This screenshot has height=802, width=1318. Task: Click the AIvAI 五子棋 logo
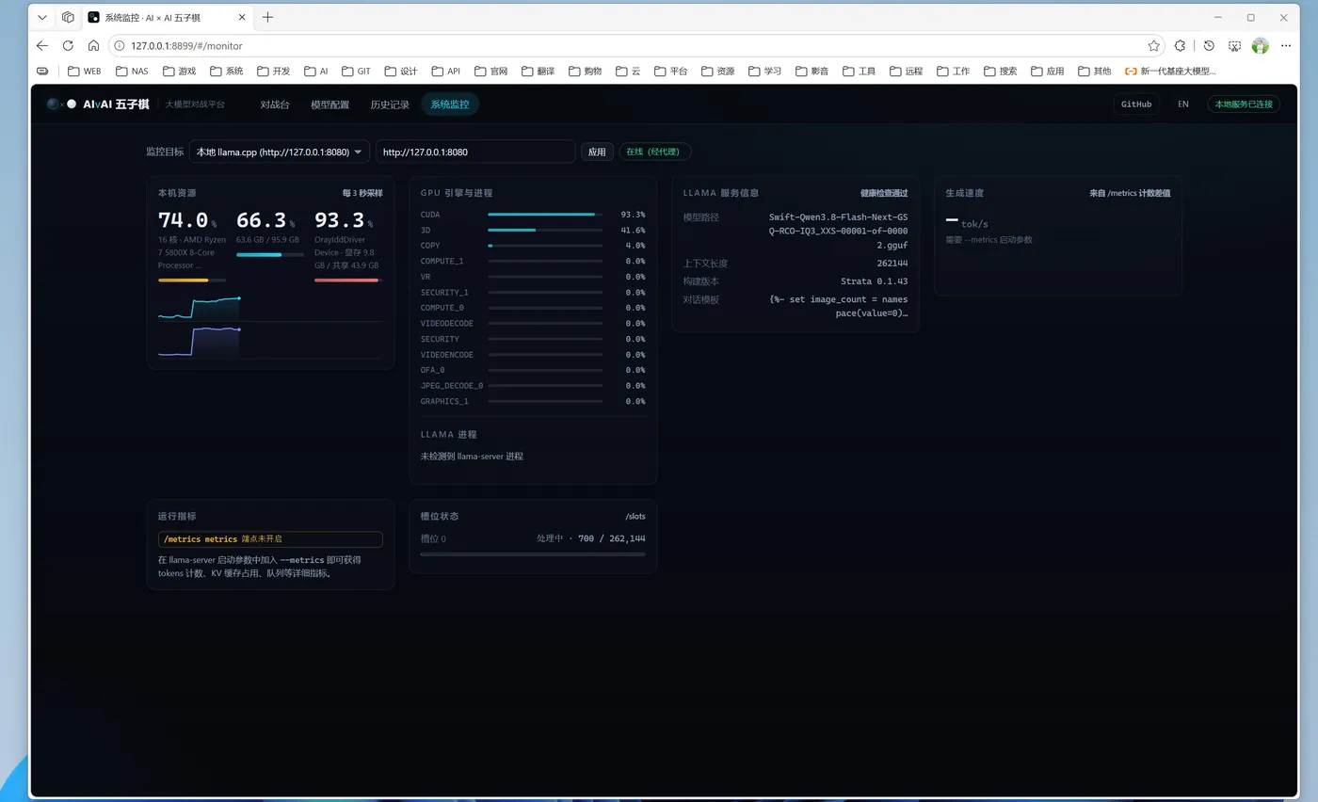tap(98, 104)
